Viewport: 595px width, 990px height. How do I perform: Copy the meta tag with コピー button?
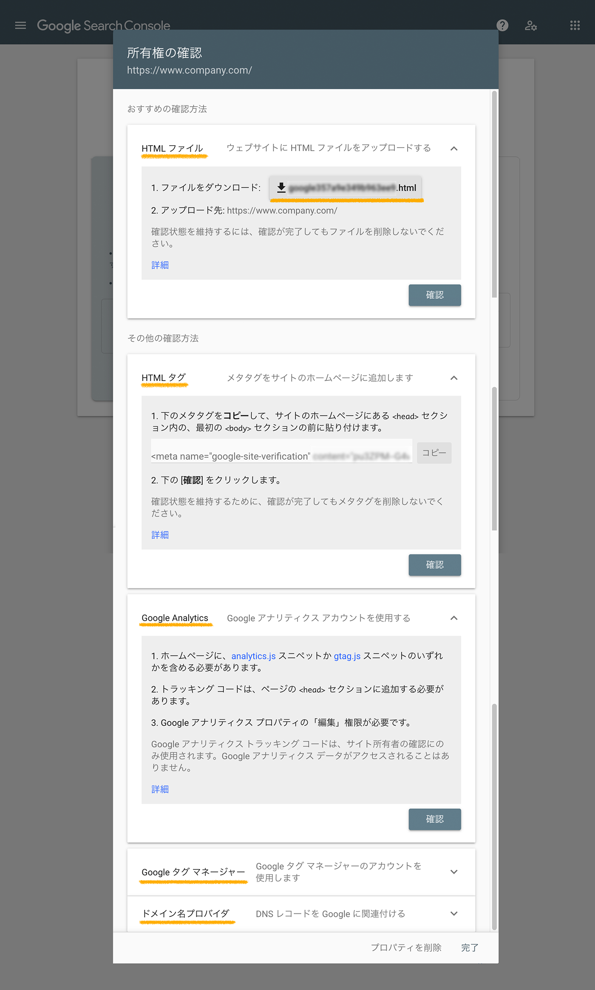434,453
